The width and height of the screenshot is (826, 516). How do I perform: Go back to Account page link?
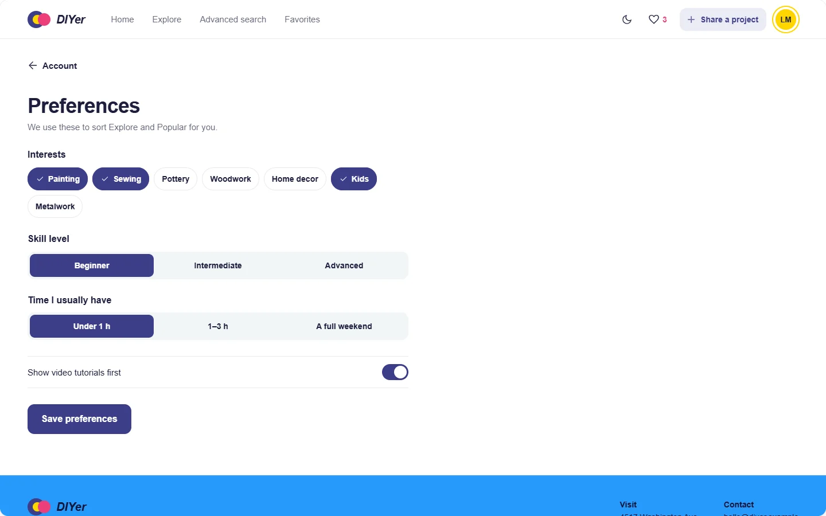click(x=52, y=65)
